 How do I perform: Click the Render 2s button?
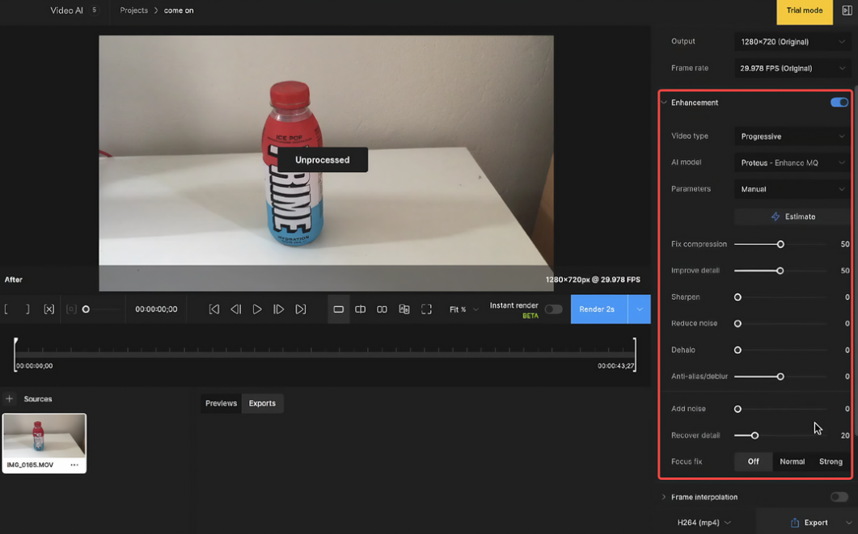tap(597, 309)
